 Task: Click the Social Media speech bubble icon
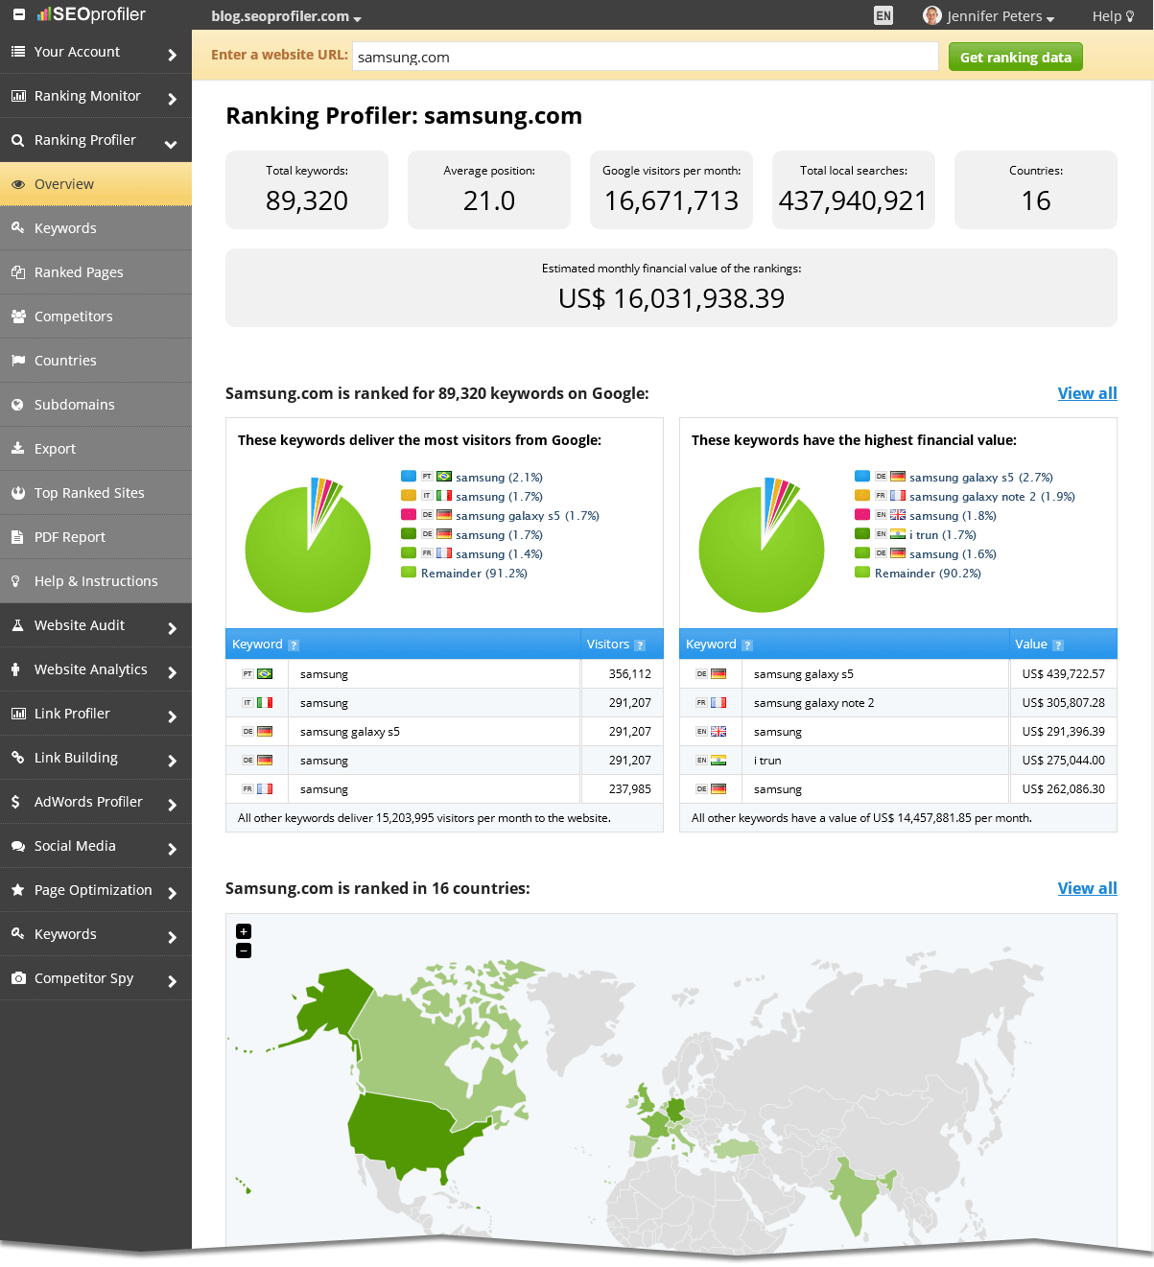pyautogui.click(x=17, y=845)
